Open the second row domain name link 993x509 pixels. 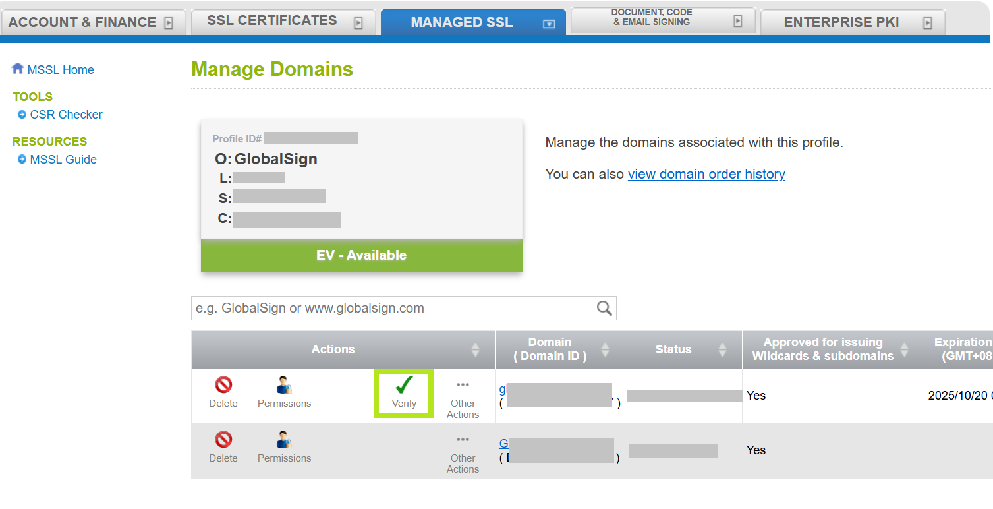[504, 444]
